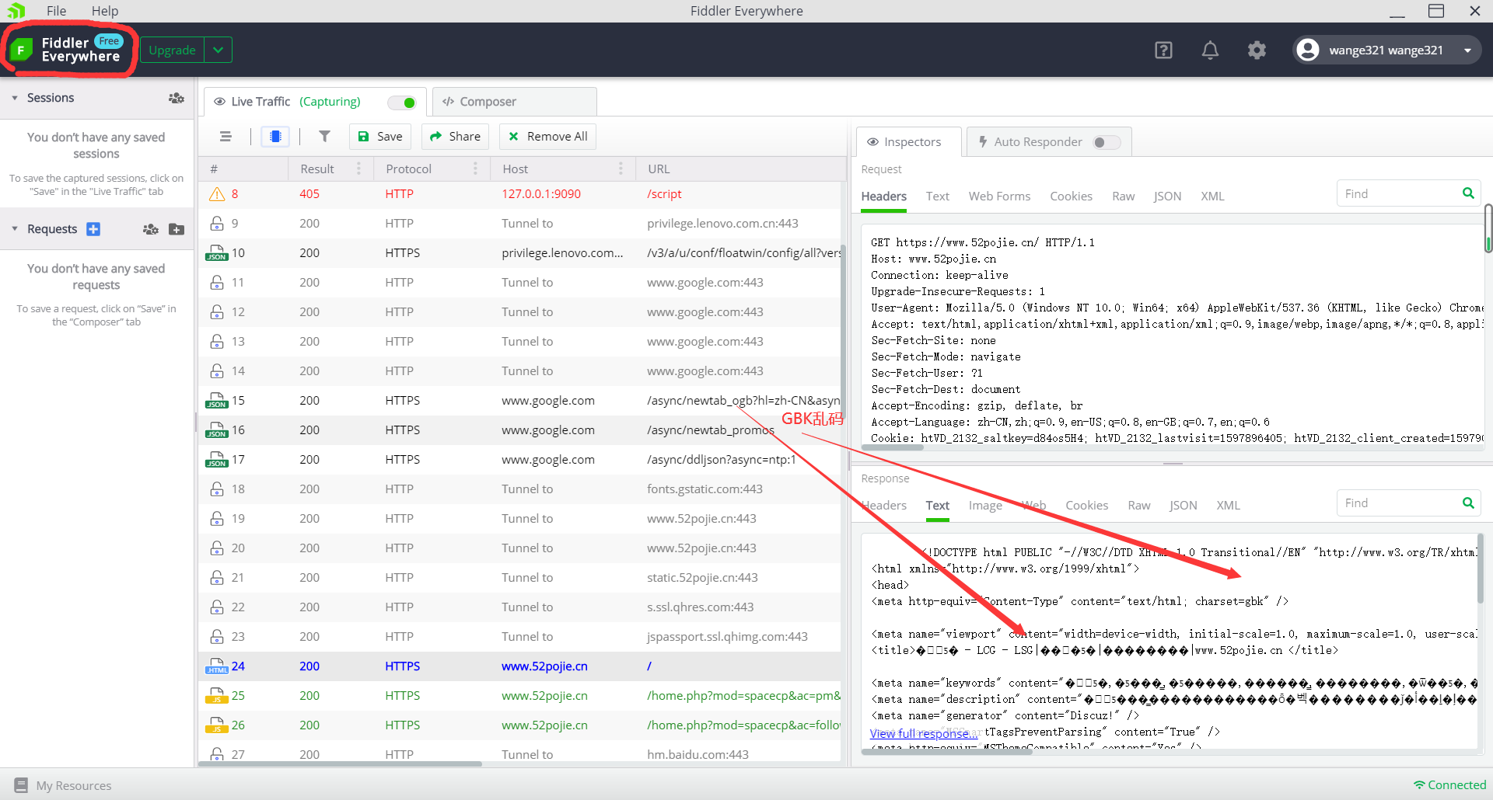Open the hamburger menu in sessions toolbar
Image resolution: width=1493 pixels, height=800 pixels.
[x=226, y=137]
